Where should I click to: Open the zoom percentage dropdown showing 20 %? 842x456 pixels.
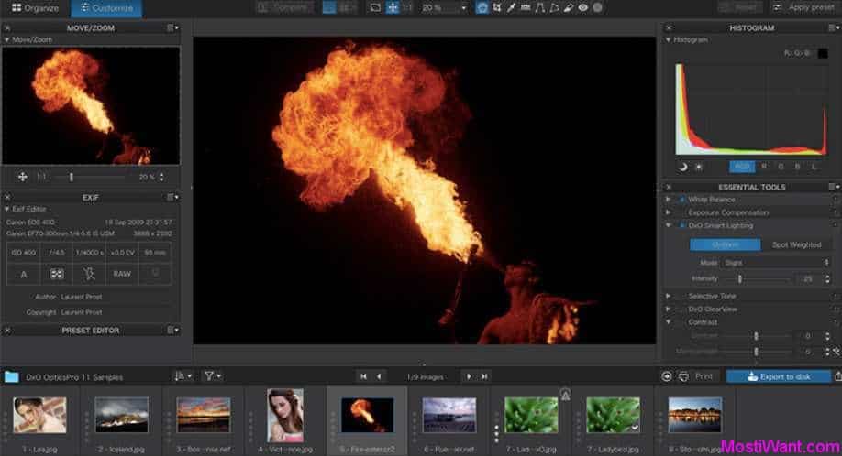click(x=444, y=7)
